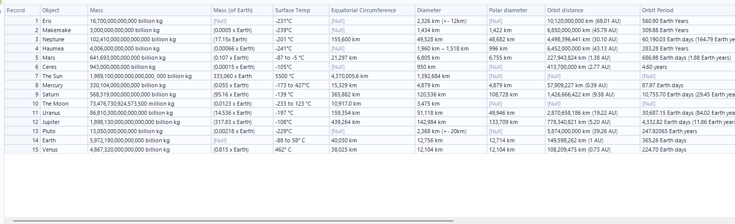Screen dimensions: 735x224
Task: Click the Orbit distance column header
Action: click(593, 10)
